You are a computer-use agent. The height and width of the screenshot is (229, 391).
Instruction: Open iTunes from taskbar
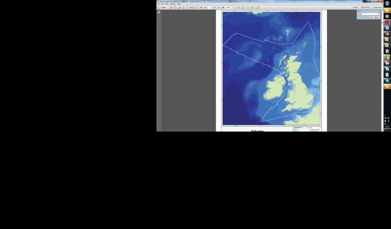[x=387, y=86]
